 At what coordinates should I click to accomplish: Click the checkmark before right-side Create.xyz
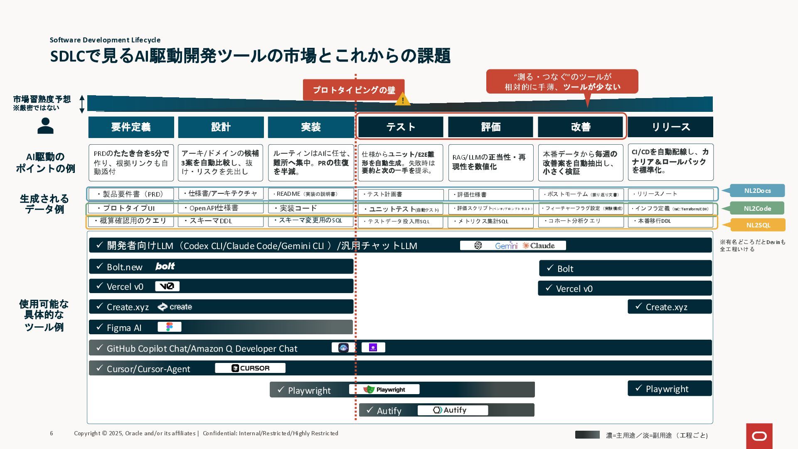pos(638,306)
